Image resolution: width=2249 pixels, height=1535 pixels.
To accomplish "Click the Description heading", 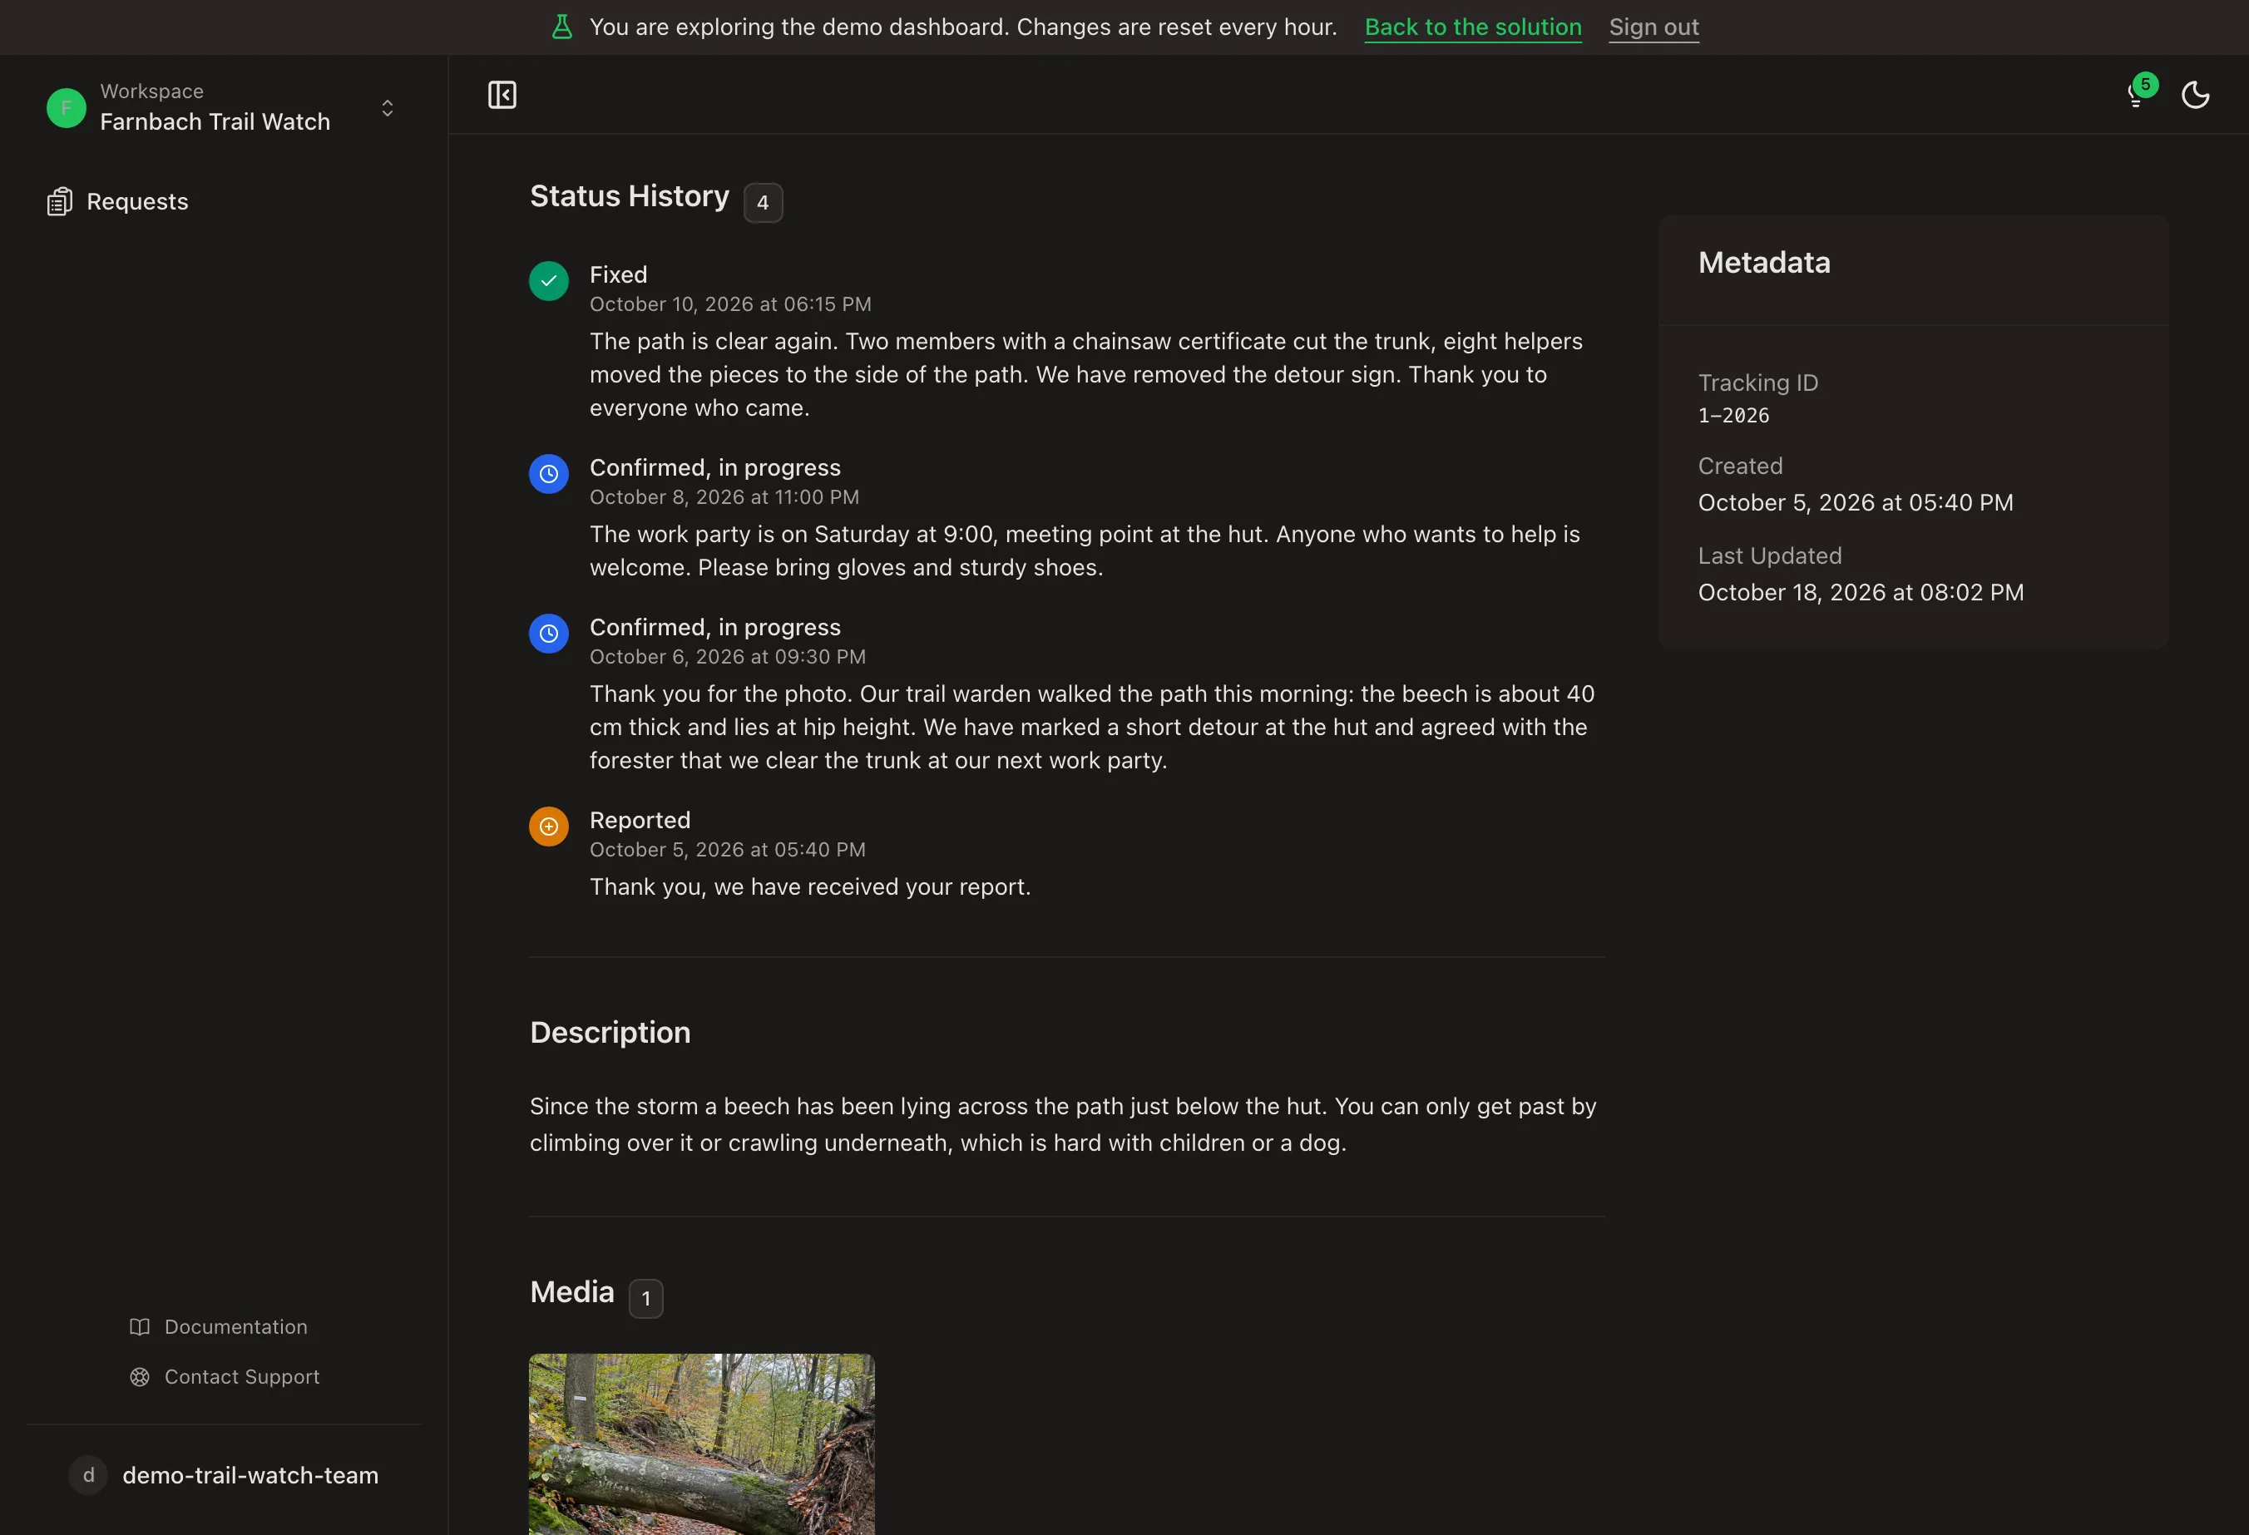I will point(610,1032).
